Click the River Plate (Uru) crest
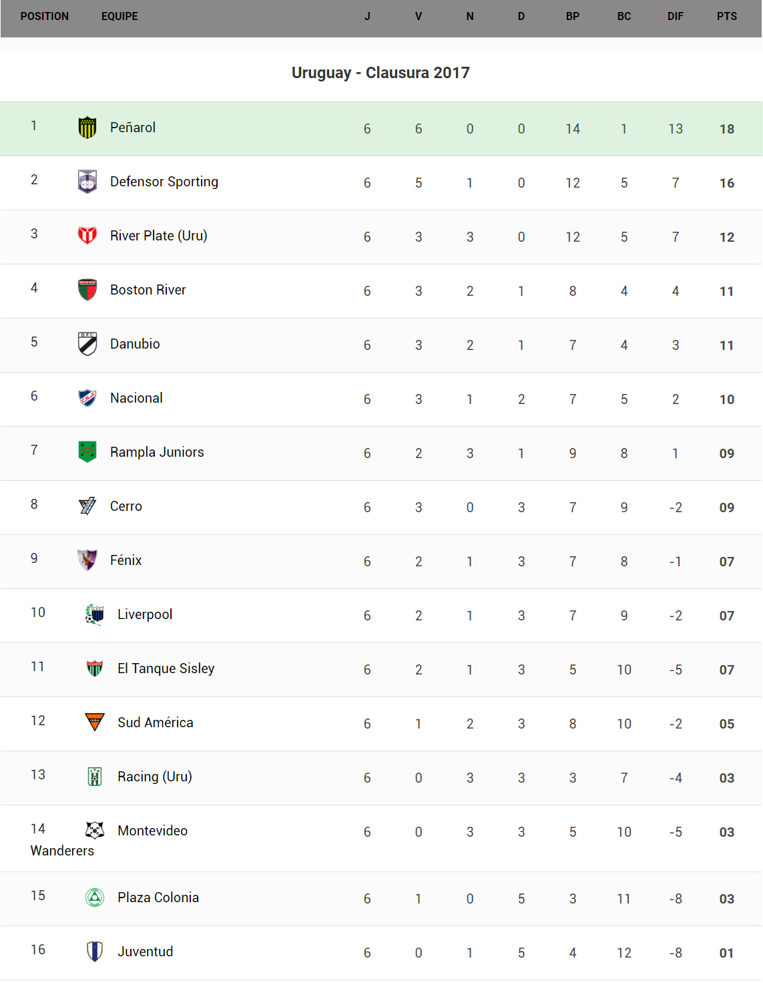 87,236
